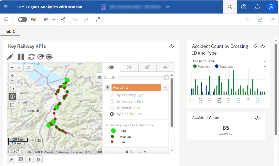
Task: Expand the save button dropdown chevron
Action: coord(54,19)
